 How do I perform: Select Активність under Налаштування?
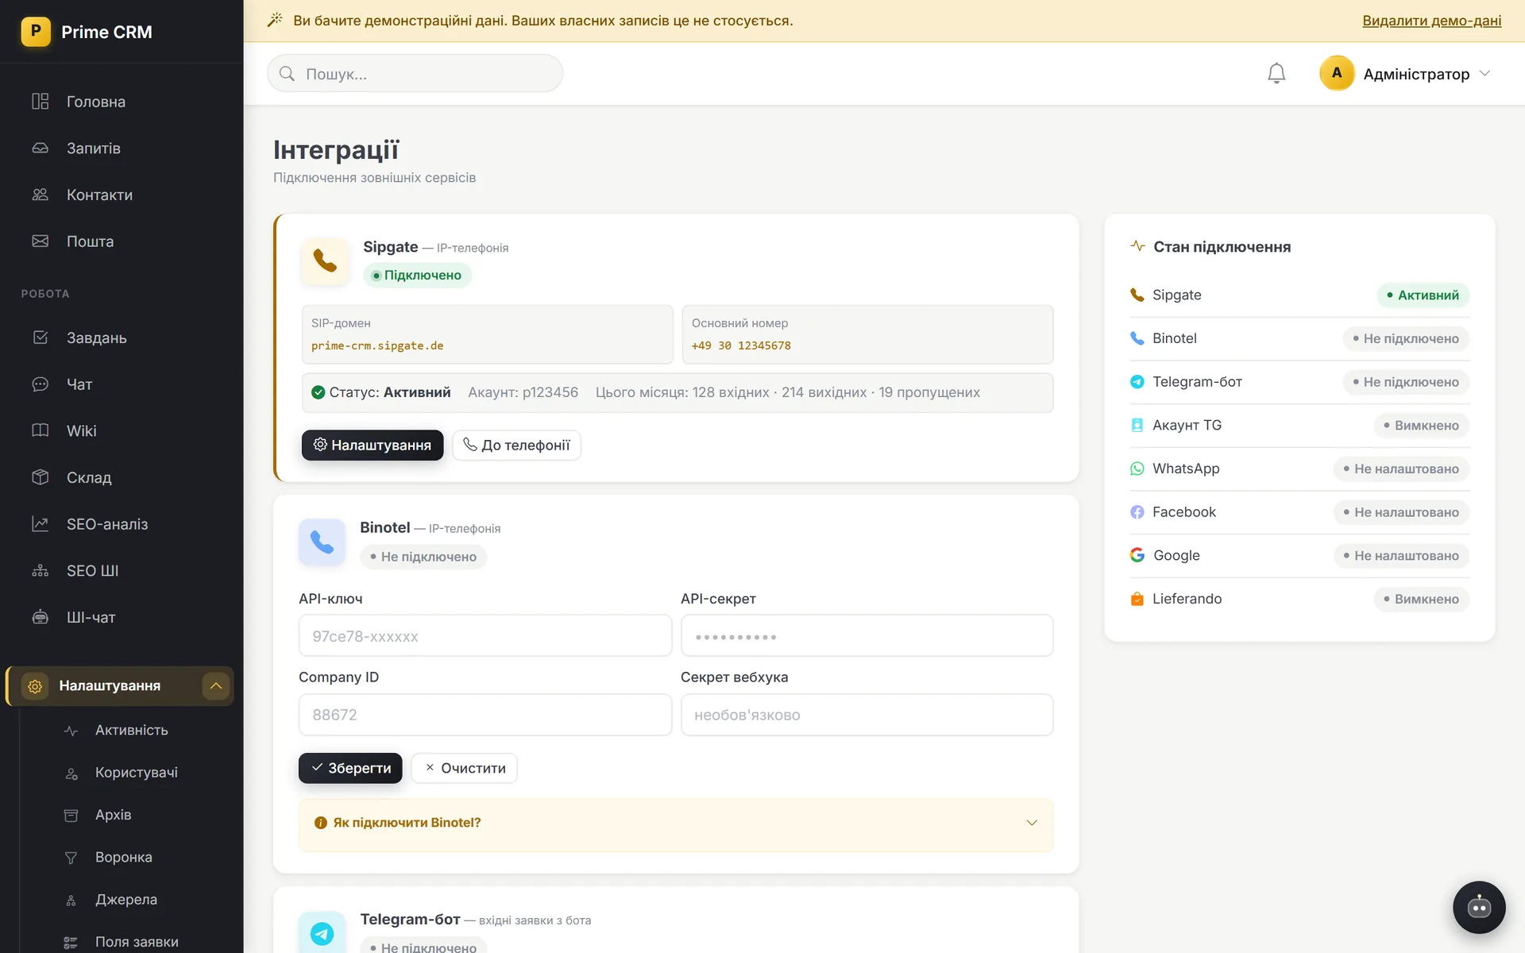point(132,730)
